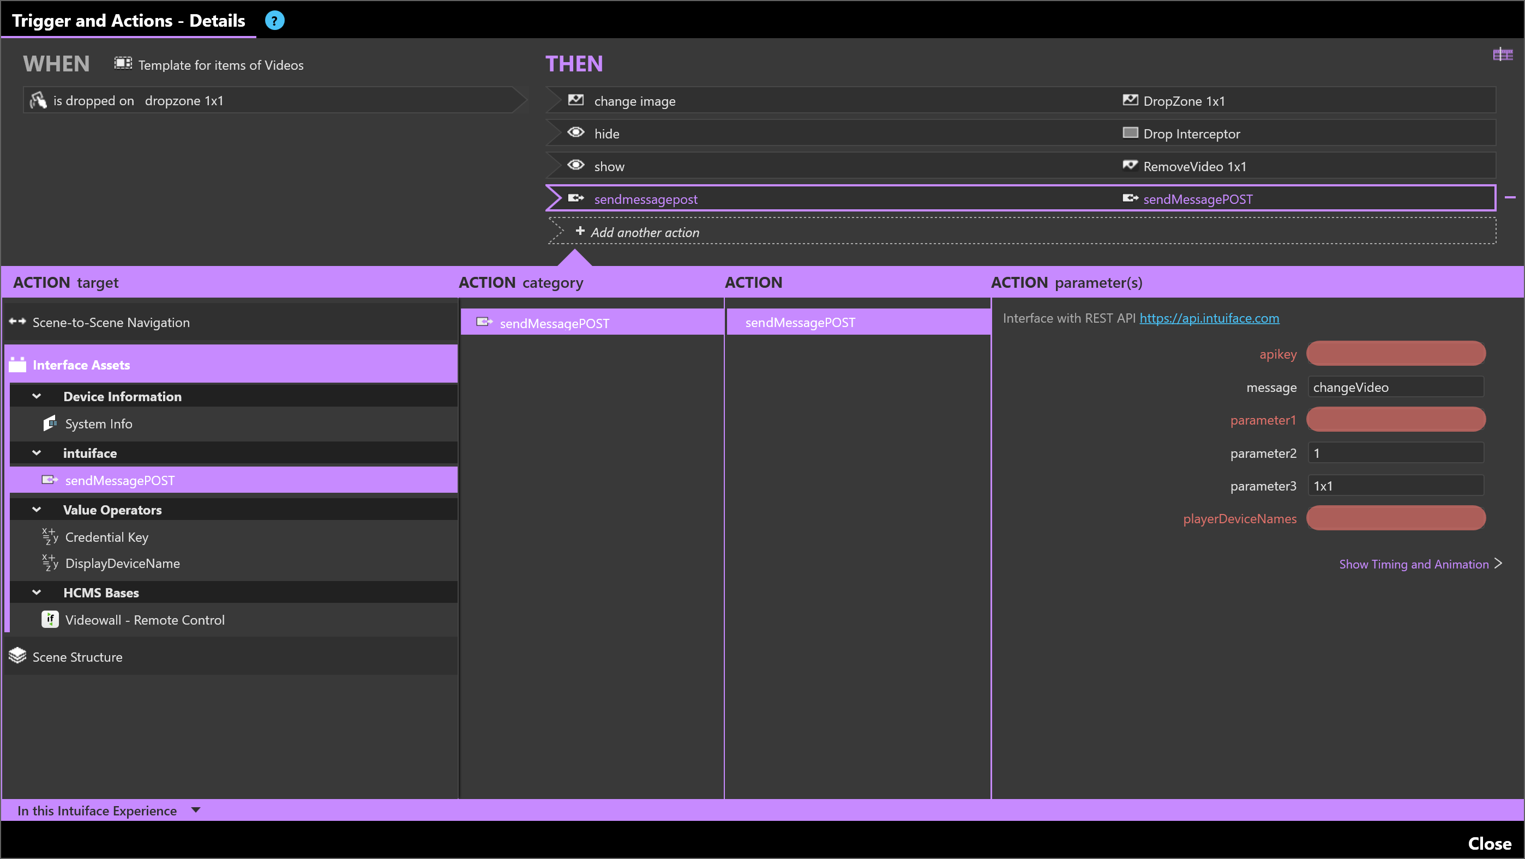Collapse the Value Operators group
This screenshot has height=859, width=1525.
37,510
